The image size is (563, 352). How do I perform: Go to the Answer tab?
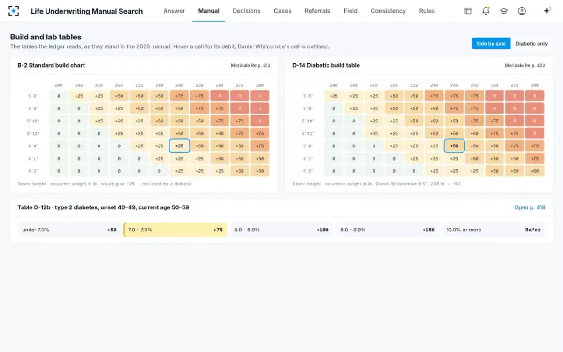point(174,11)
